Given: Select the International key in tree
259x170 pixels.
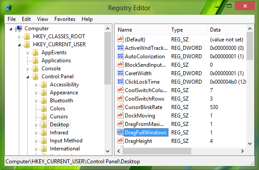Looking at the screenshot, I should (x=65, y=149).
